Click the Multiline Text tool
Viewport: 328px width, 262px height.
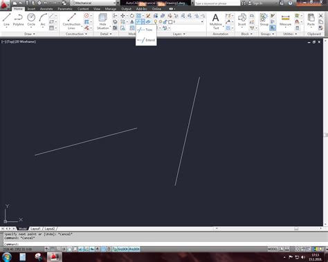coord(216,21)
